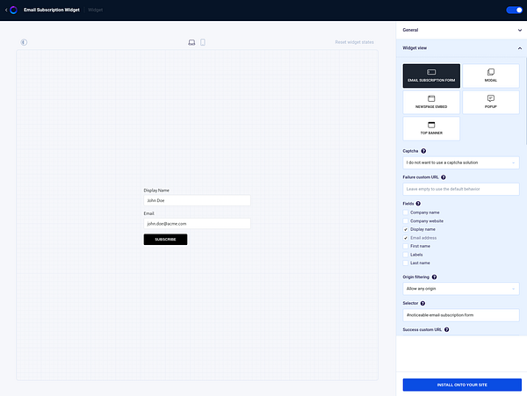Viewport: 527px width, 396px height.
Task: Switch to desktop preview icon
Action: click(191, 42)
